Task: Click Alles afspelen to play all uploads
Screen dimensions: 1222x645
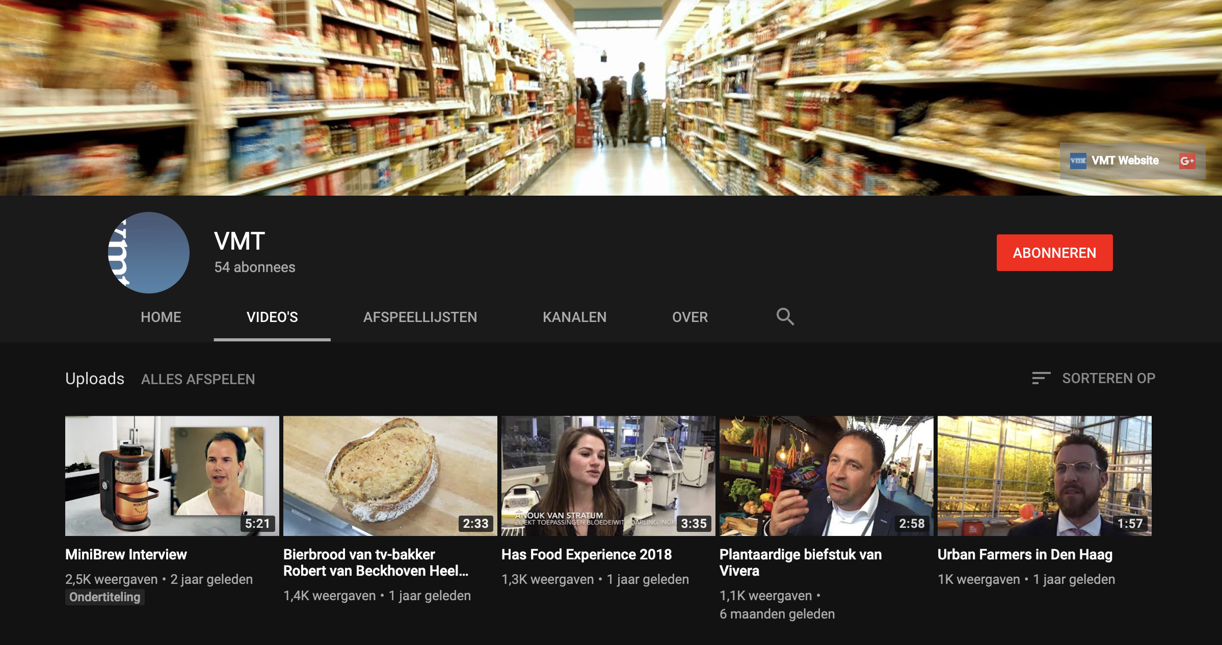Action: [198, 379]
